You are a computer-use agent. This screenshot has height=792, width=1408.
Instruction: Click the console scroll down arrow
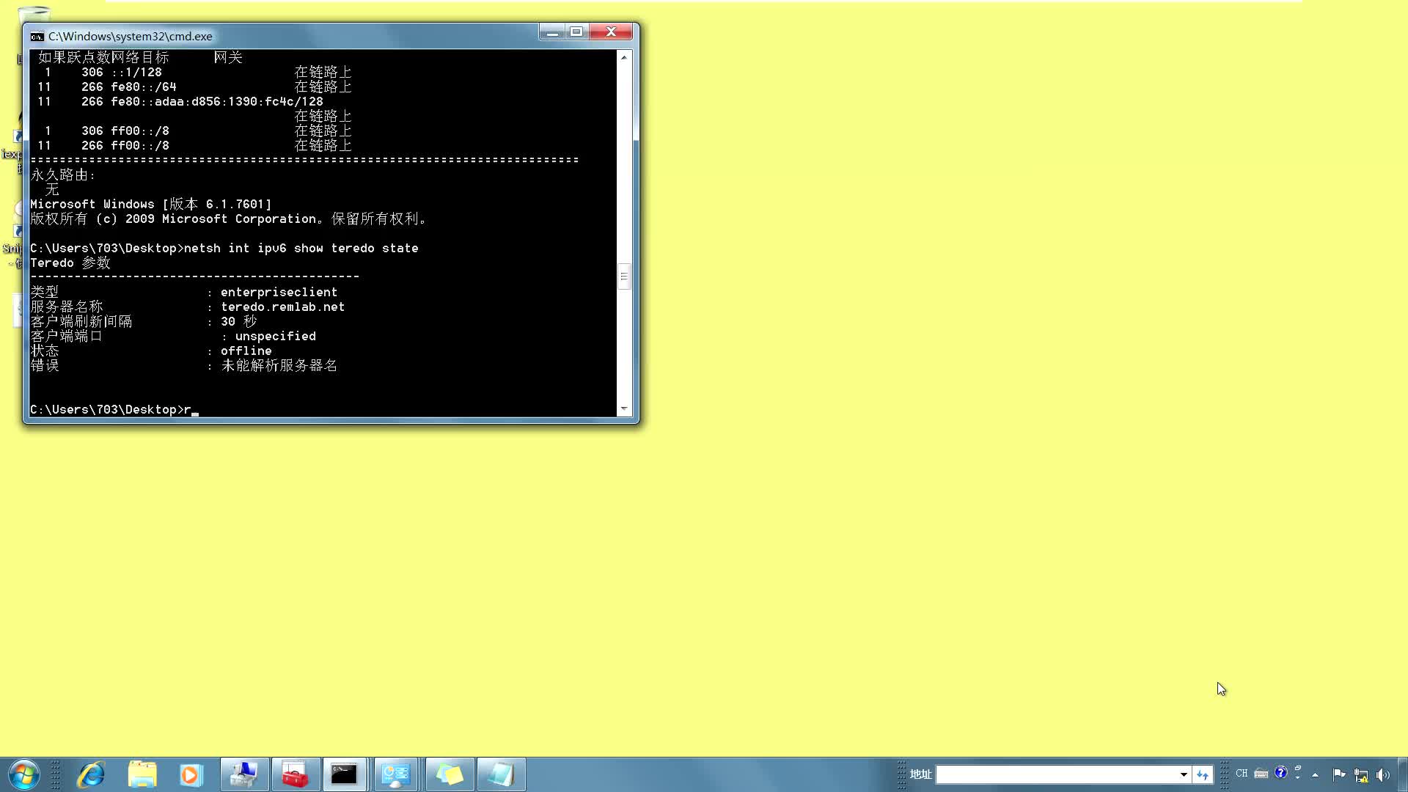click(x=624, y=408)
